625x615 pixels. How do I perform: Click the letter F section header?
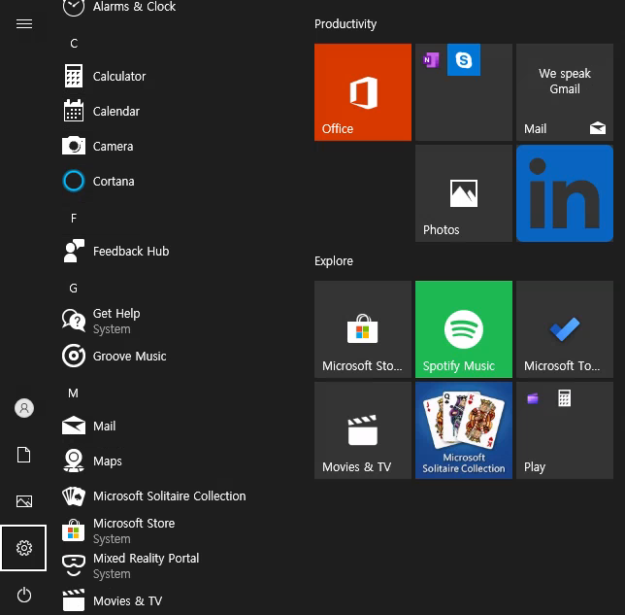pyautogui.click(x=74, y=219)
